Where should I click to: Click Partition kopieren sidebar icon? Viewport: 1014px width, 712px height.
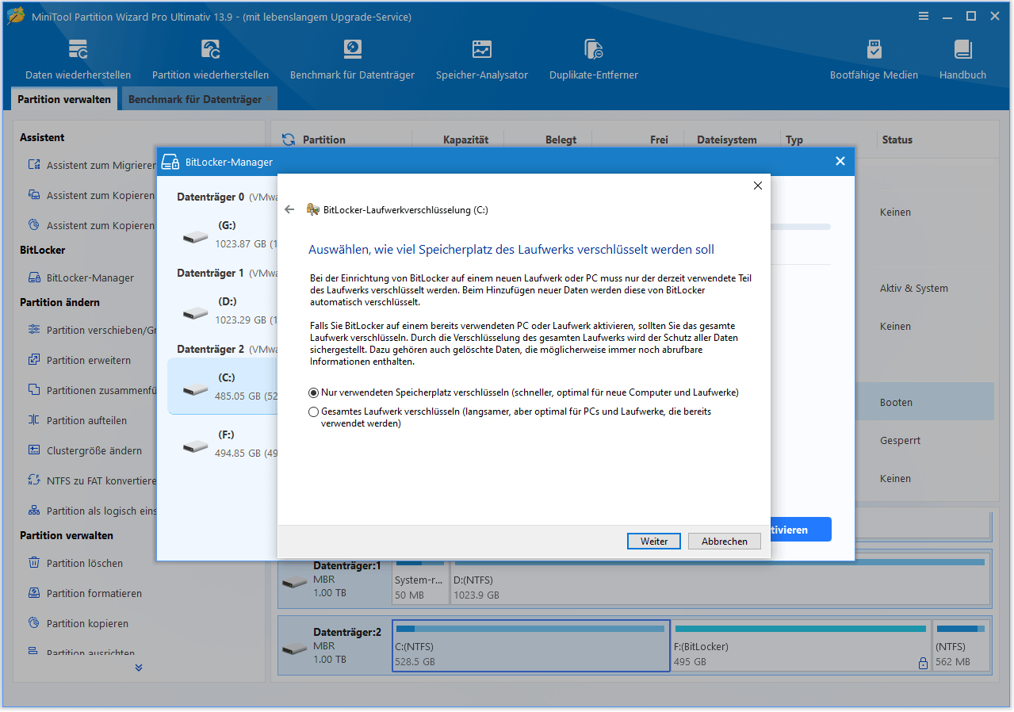point(34,623)
